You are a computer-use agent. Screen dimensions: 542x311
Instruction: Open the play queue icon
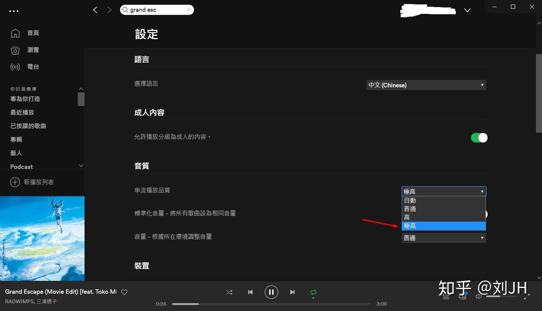pos(446,296)
